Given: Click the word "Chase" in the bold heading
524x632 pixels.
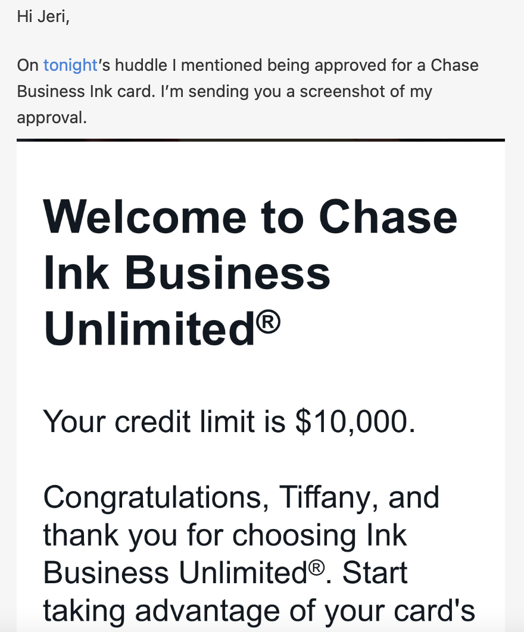Looking at the screenshot, I should click(388, 217).
